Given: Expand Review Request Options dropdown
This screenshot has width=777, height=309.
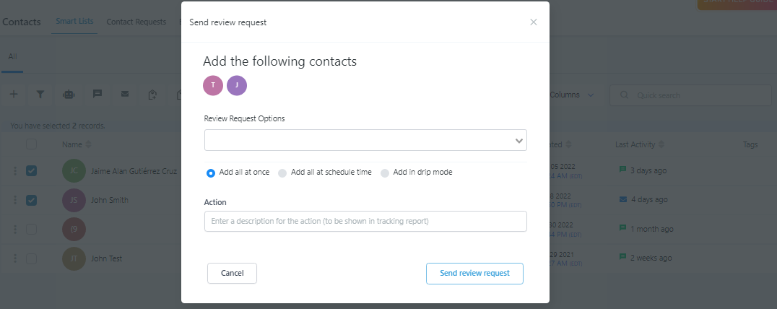Looking at the screenshot, I should tap(365, 140).
